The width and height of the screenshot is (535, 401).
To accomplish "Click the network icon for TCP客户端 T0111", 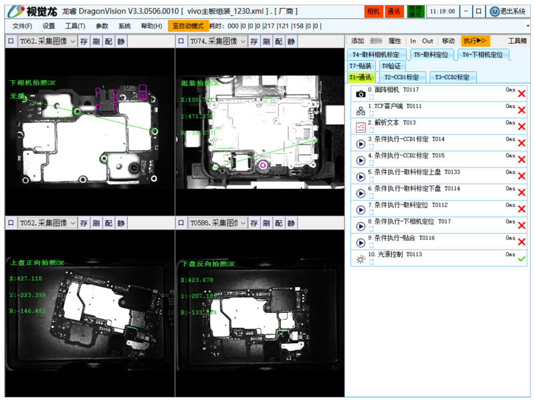I will click(x=361, y=110).
